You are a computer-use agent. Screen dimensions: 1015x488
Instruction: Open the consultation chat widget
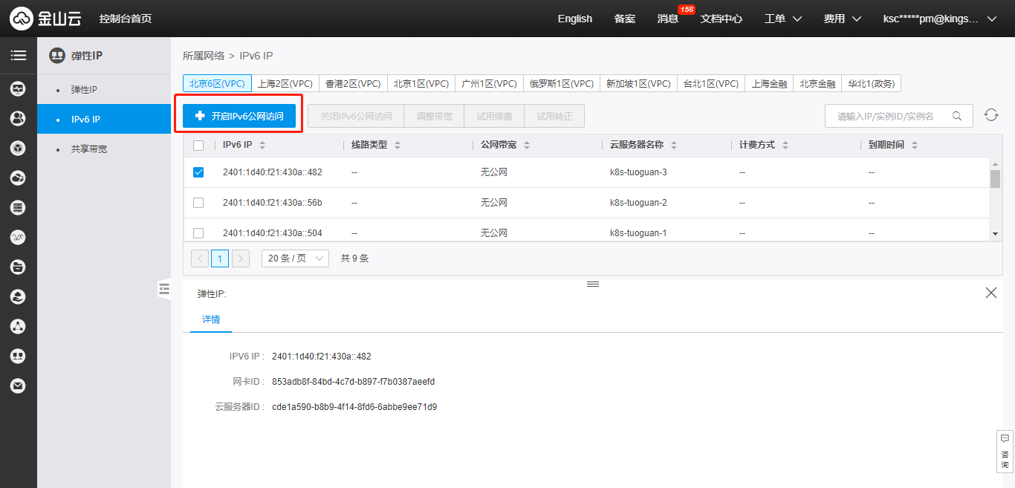[x=1005, y=451]
